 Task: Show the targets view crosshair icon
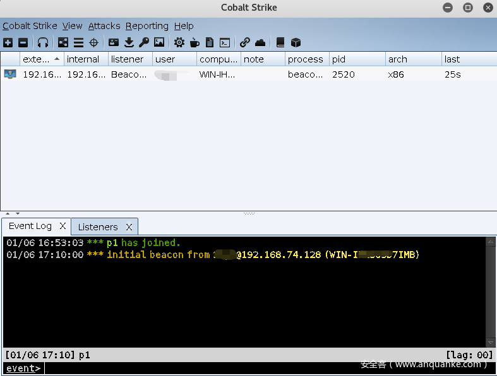point(93,43)
